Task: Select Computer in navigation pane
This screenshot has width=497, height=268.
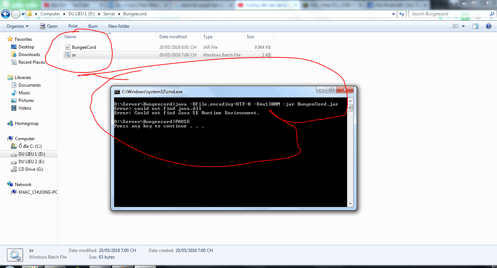Action: (25, 139)
